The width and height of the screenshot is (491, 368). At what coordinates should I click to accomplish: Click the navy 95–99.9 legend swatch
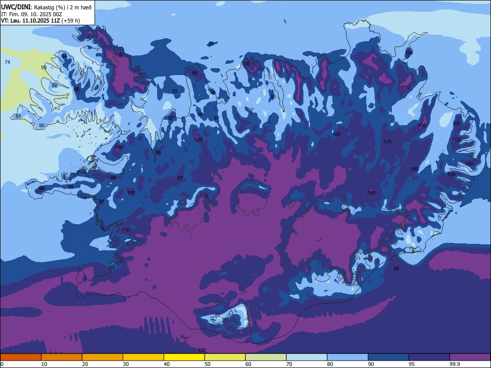coord(429,357)
